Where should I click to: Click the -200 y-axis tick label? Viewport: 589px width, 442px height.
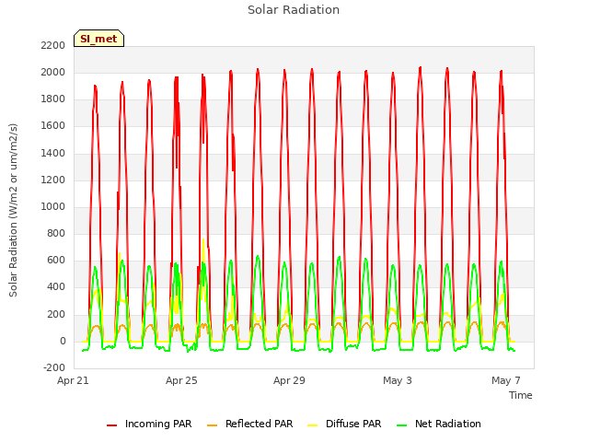pos(54,367)
